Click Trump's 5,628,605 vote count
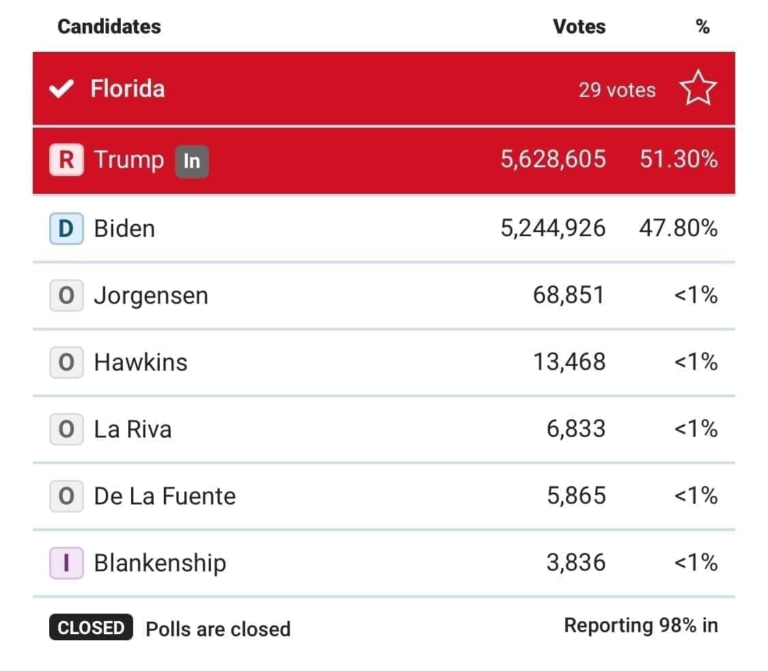The height and width of the screenshot is (671, 768). pos(553,160)
